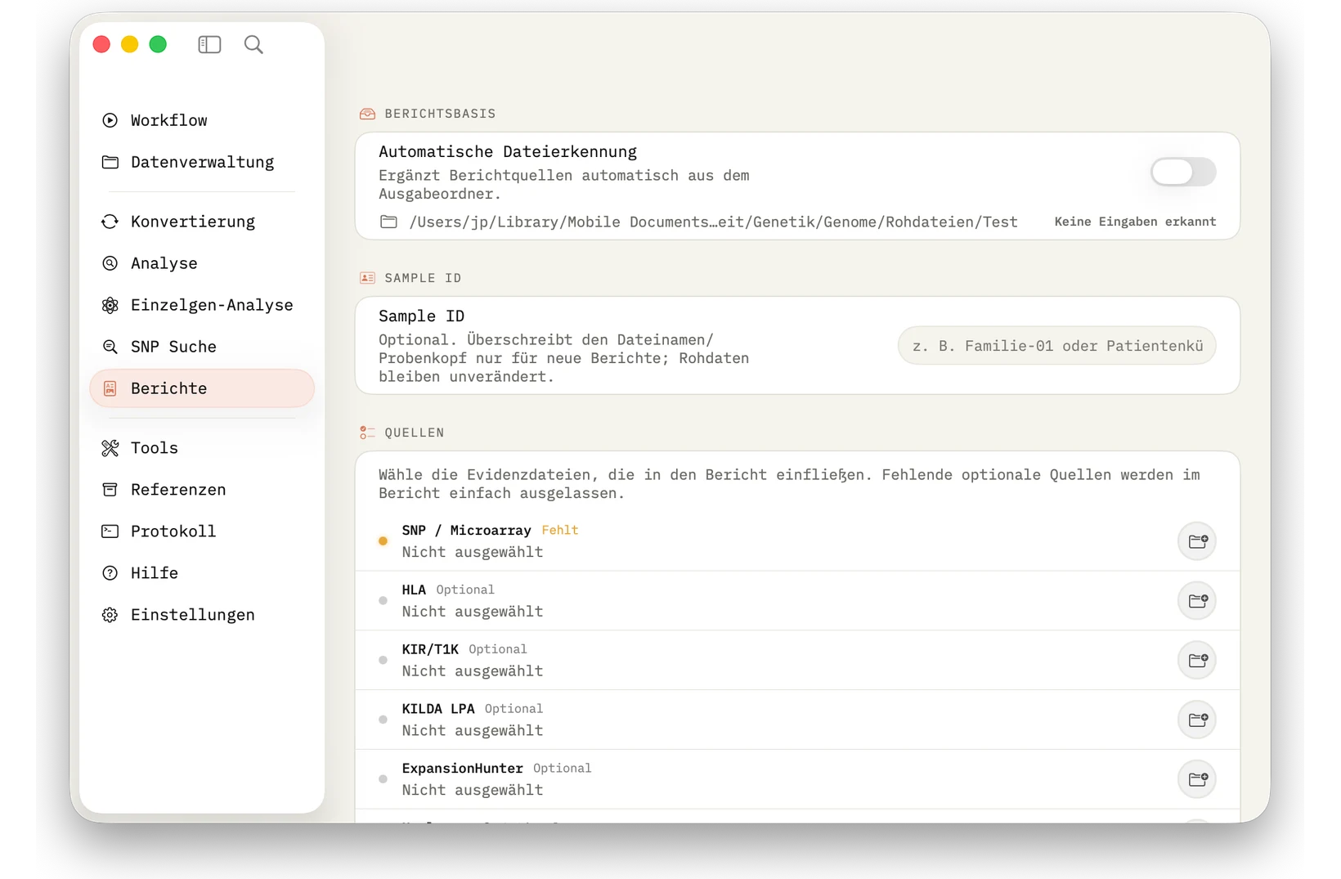Click the folder icon beside the output path
This screenshot has height=879, width=1341.
tap(388, 222)
